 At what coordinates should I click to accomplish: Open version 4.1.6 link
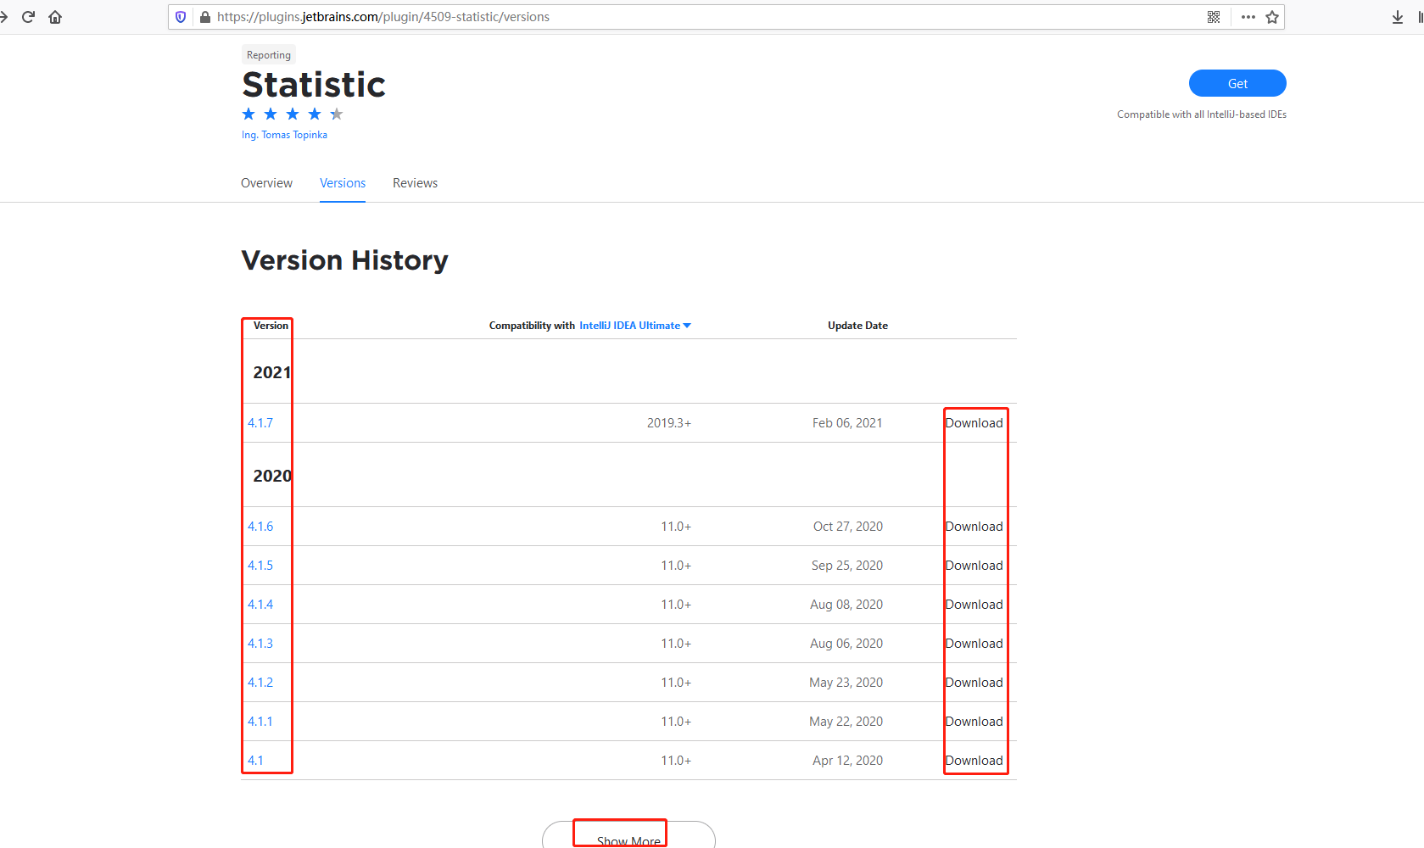coord(260,527)
